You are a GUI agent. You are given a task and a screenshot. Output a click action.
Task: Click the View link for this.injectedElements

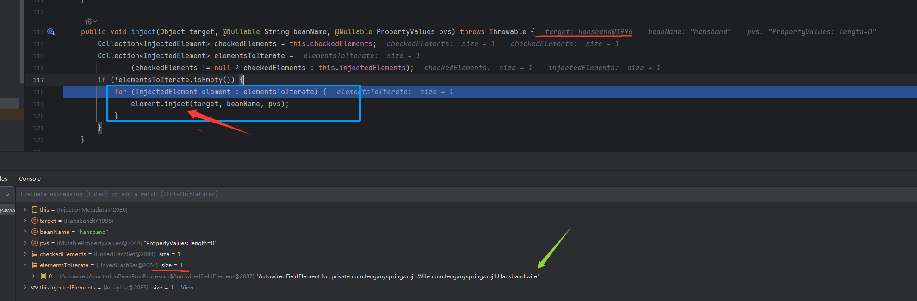[x=187, y=288]
